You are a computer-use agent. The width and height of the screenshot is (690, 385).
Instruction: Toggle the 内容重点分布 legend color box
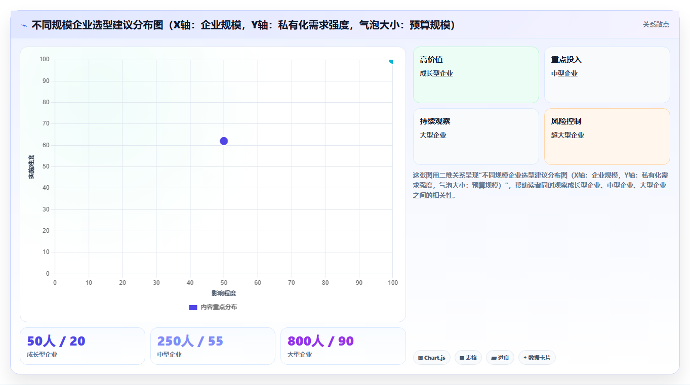[x=193, y=307]
